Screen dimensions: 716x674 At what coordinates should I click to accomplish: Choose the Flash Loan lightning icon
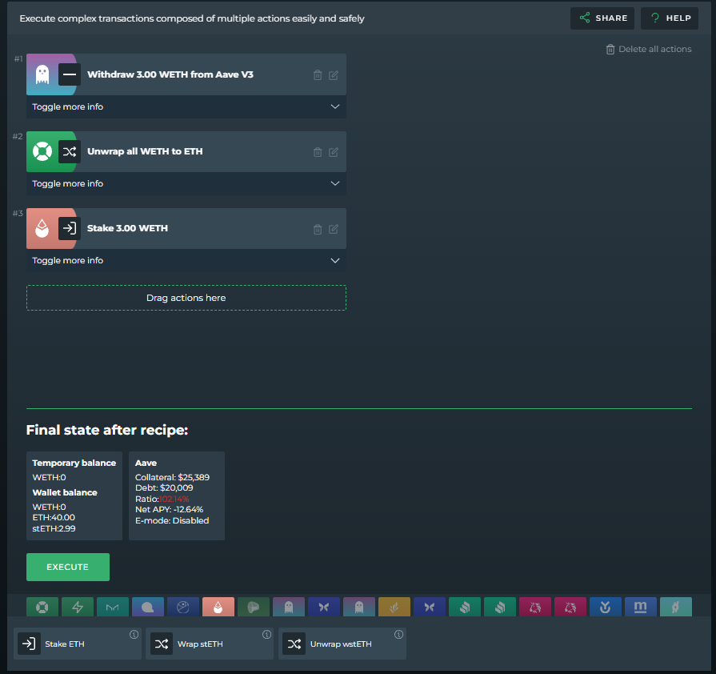tap(78, 607)
